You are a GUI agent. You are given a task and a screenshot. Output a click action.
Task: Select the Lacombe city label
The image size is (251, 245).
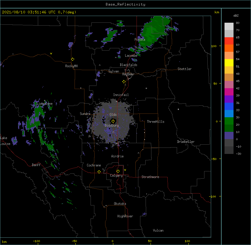131,56
